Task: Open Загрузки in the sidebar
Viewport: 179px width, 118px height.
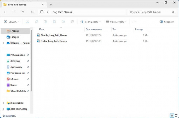Action: pos(15,61)
